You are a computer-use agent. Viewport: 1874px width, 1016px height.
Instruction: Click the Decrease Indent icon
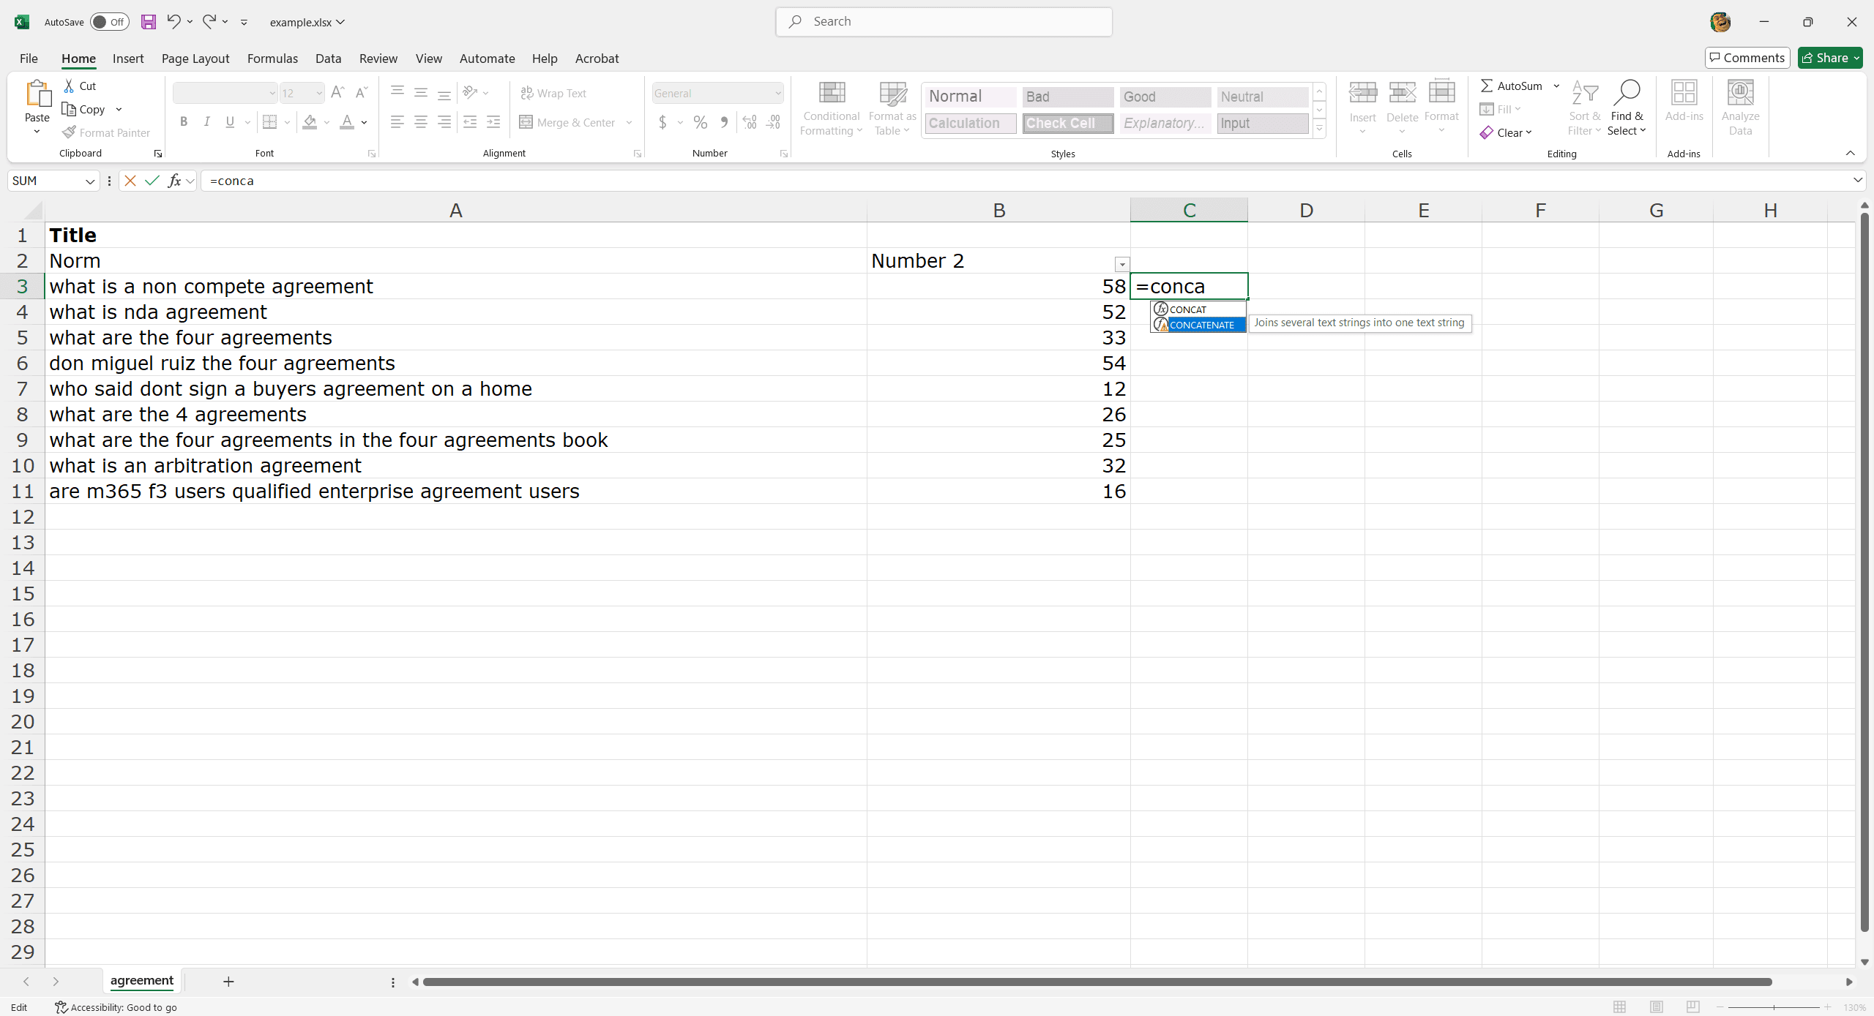470,122
